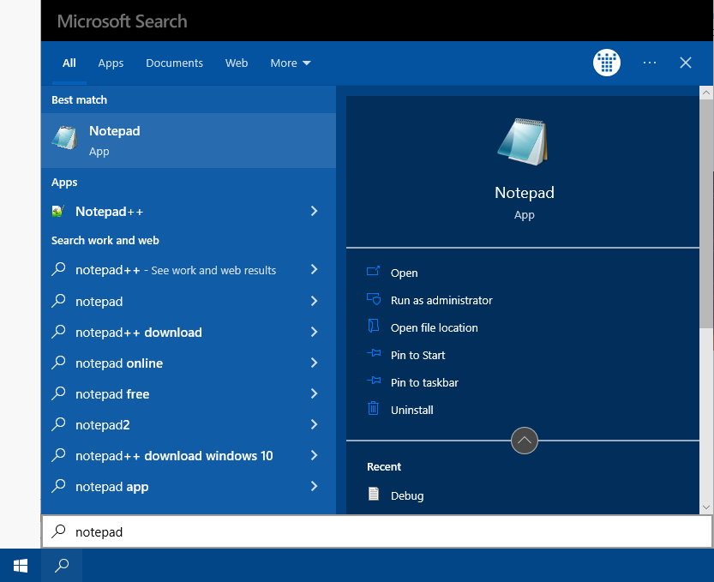Expand 'notepad++ download windows 10' chevron
The width and height of the screenshot is (714, 582).
pos(314,455)
